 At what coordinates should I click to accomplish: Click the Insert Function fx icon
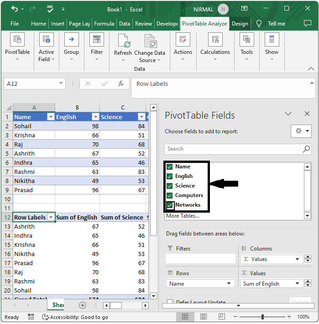point(121,84)
